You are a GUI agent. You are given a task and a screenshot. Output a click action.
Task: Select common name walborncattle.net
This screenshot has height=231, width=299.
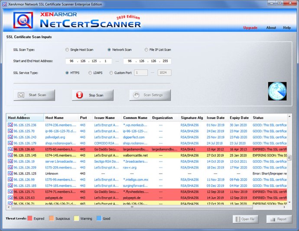135,155
